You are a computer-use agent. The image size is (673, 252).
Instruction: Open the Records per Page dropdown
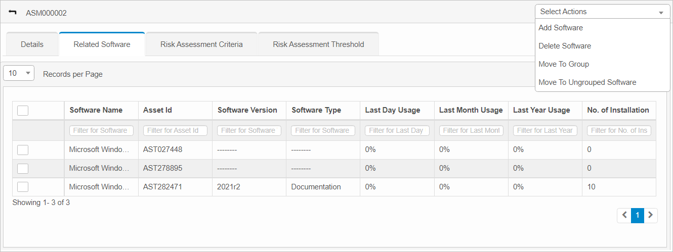tap(19, 73)
